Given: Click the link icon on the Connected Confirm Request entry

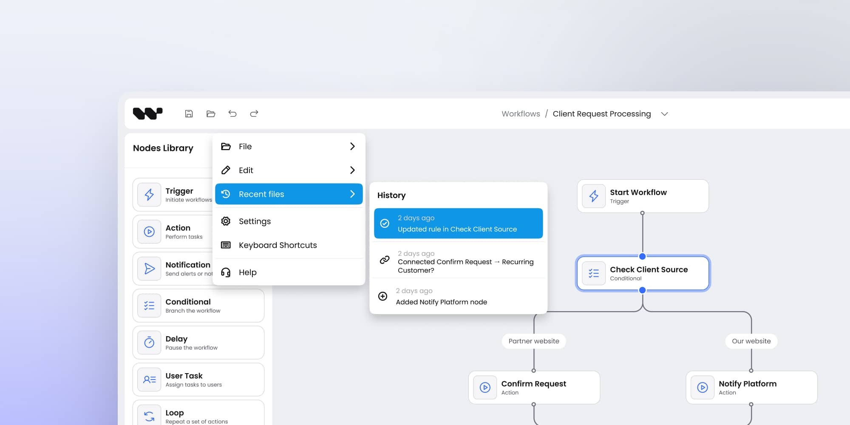Looking at the screenshot, I should (385, 260).
